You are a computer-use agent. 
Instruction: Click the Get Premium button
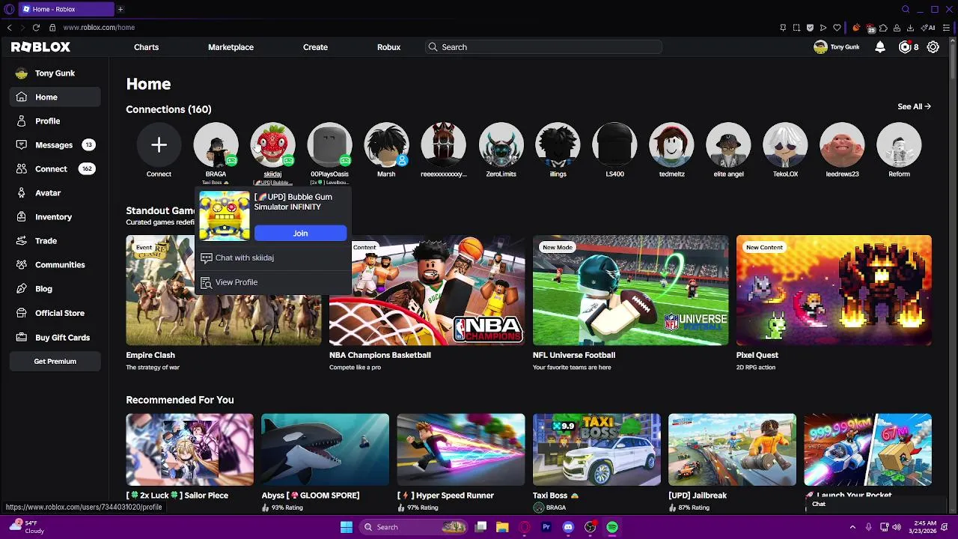55,362
